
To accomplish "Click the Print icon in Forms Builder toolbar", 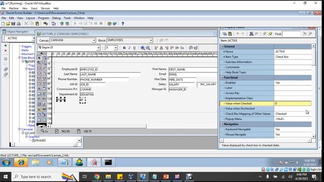I will [x=19, y=24].
